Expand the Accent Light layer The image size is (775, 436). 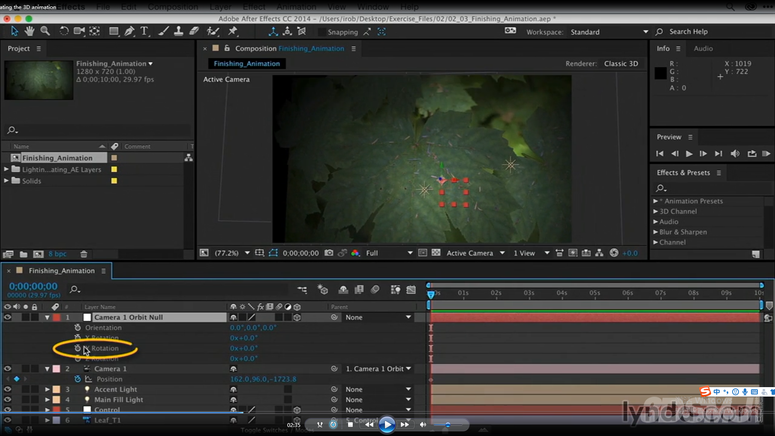[47, 389]
